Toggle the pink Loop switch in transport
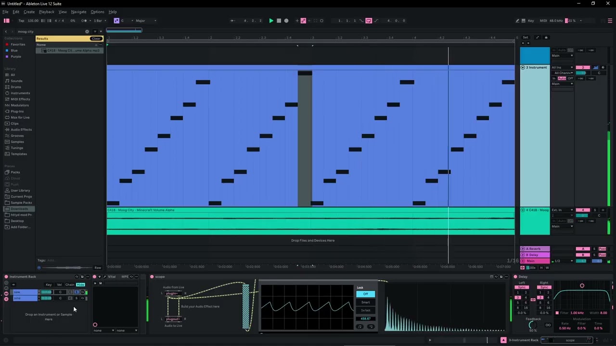Viewport: 616px width, 346px height. coord(369,21)
